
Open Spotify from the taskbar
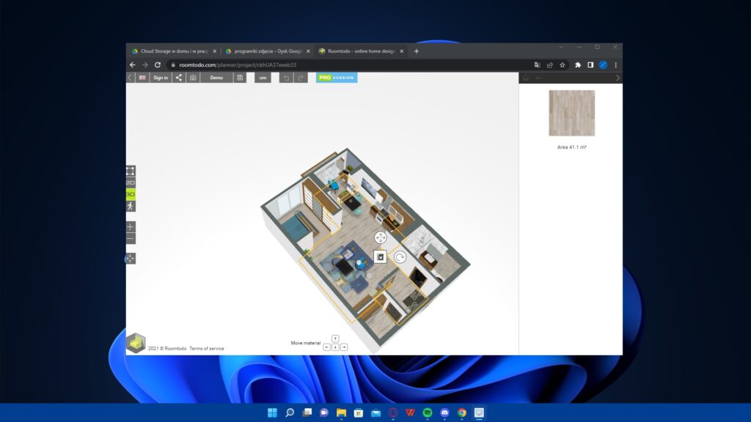pyautogui.click(x=428, y=412)
